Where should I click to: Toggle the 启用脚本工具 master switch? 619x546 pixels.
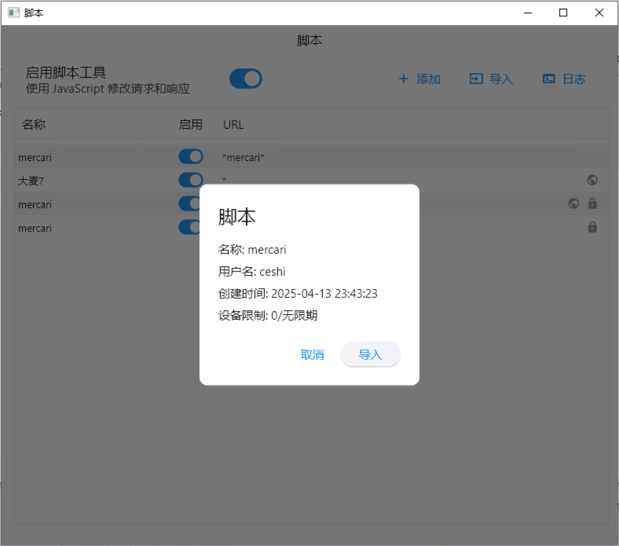pyautogui.click(x=246, y=79)
